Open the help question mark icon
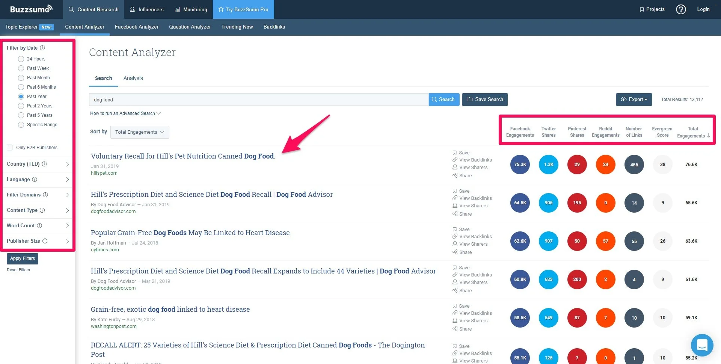This screenshot has width=721, height=364. pos(681,9)
